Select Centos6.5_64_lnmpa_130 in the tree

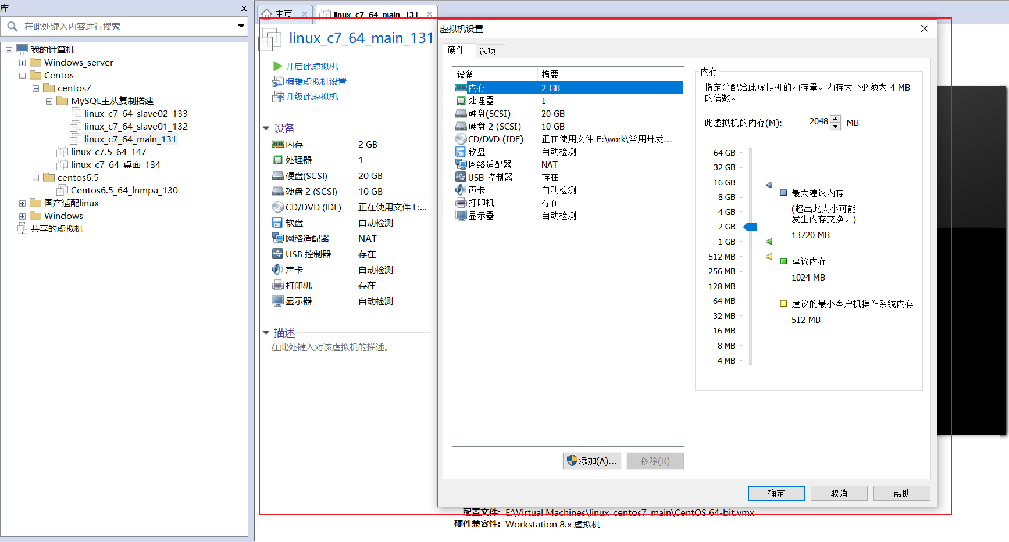coord(124,191)
